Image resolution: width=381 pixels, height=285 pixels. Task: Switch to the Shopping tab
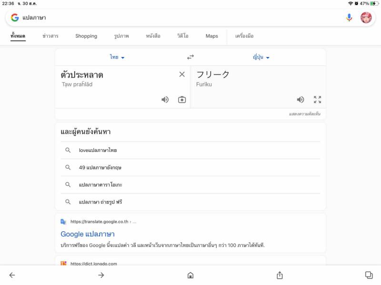click(86, 36)
